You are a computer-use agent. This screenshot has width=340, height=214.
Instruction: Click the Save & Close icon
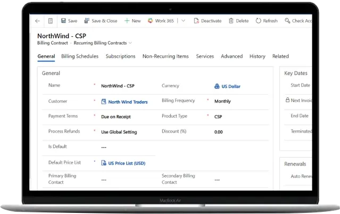coord(87,21)
